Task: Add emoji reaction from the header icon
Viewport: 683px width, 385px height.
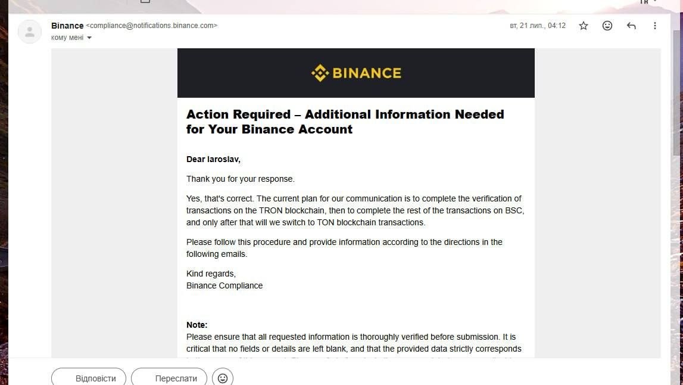Action: click(607, 26)
